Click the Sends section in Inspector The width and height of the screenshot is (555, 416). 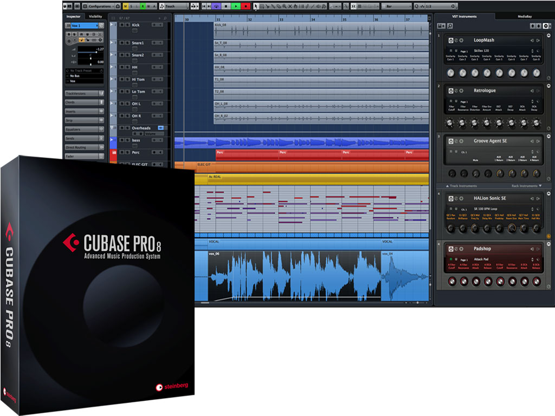pyautogui.click(x=84, y=138)
